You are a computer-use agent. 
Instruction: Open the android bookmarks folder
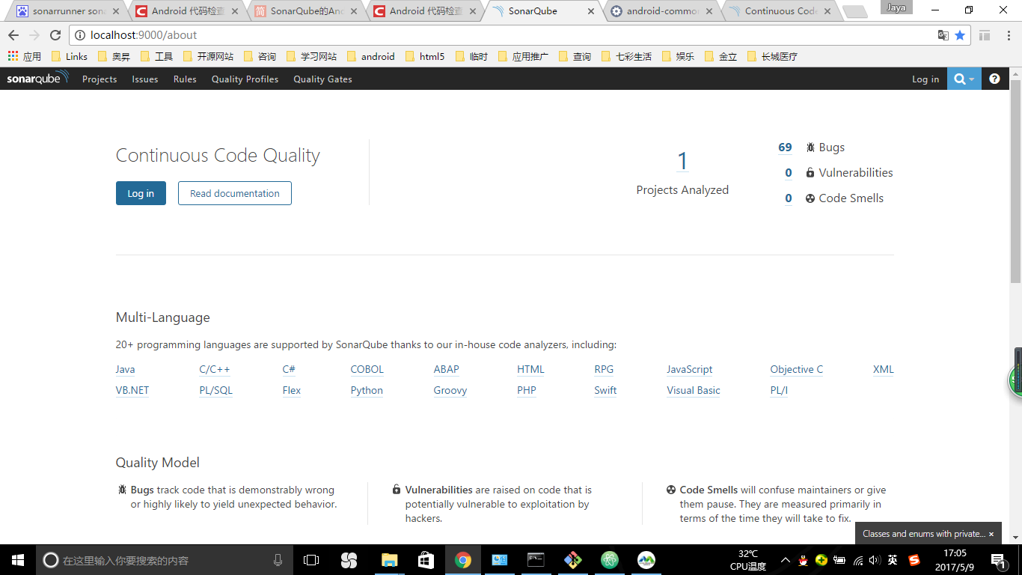[370, 56]
